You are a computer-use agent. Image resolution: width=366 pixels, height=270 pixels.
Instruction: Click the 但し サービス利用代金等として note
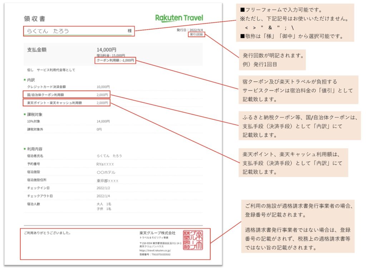51,70
